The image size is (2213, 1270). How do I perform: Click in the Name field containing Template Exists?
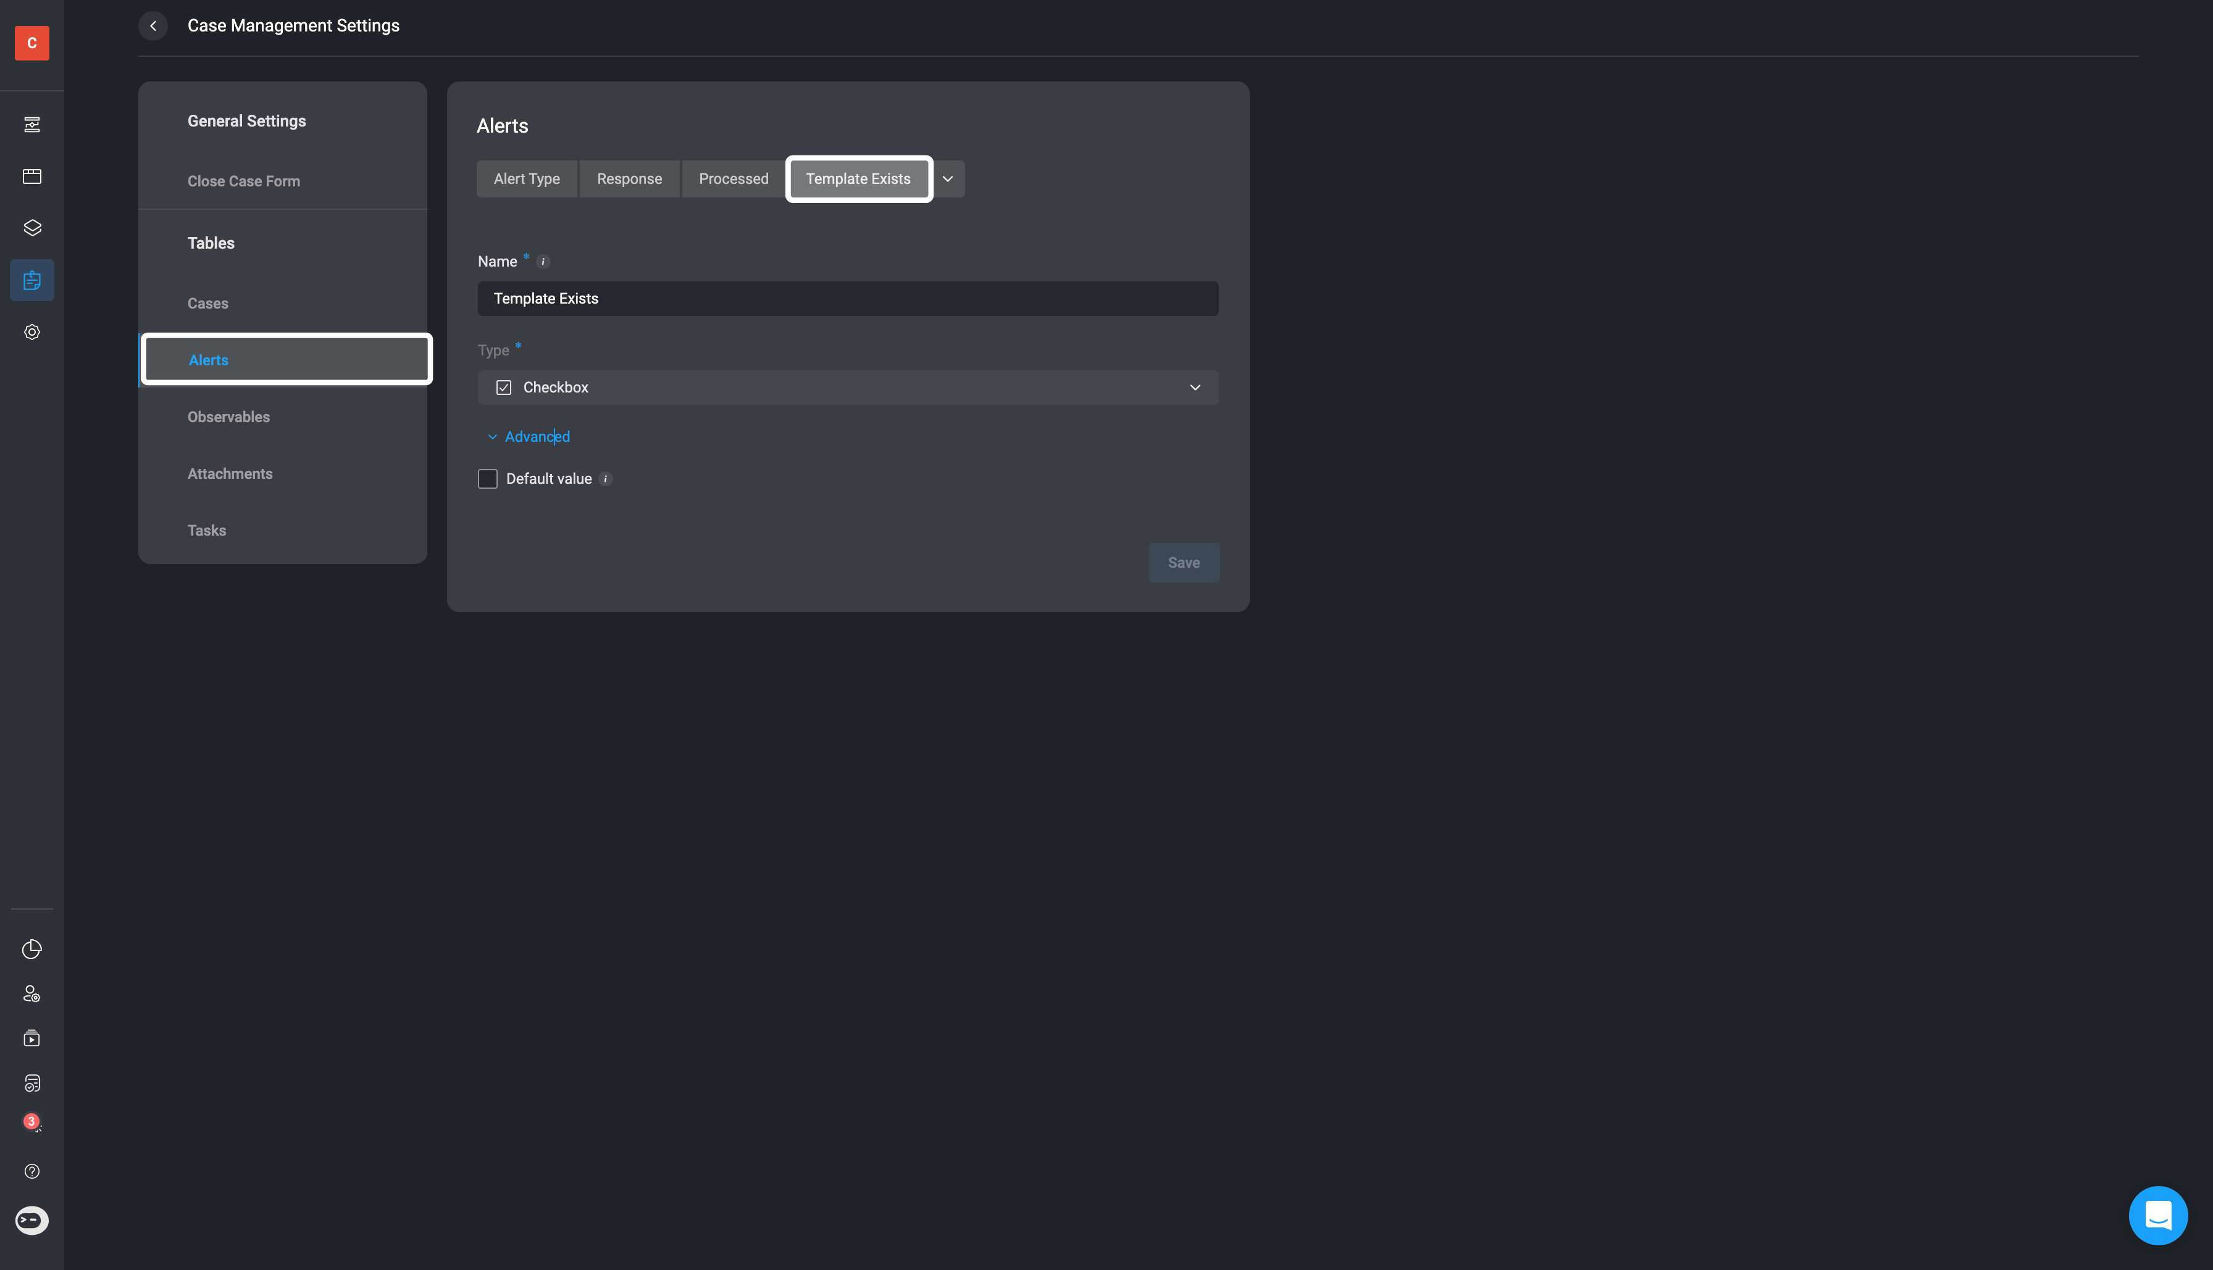click(x=848, y=298)
